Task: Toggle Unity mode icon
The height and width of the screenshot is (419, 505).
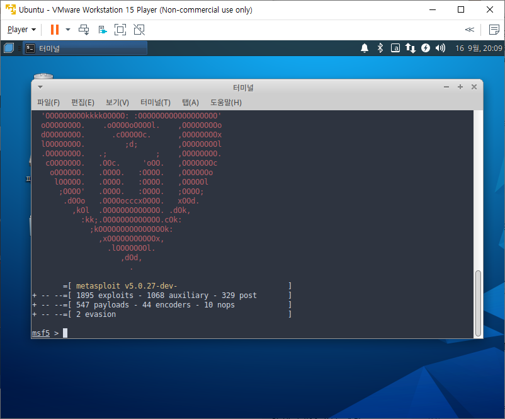Action: 139,30
